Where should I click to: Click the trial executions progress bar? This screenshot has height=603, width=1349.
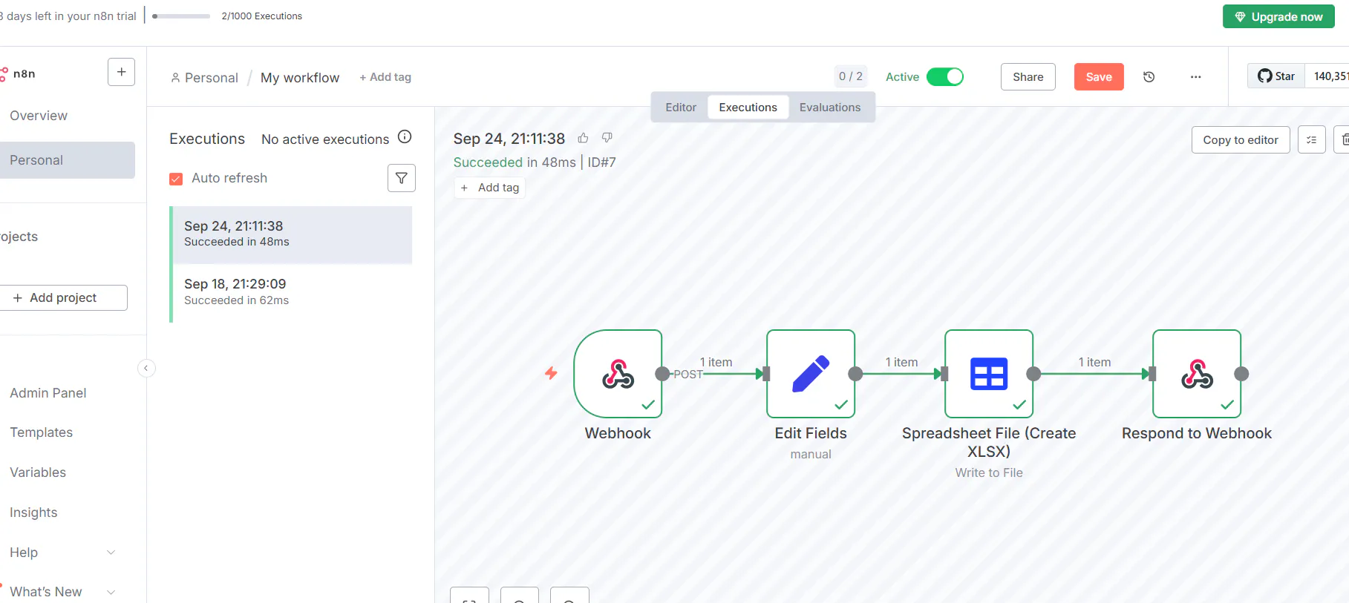pyautogui.click(x=181, y=16)
